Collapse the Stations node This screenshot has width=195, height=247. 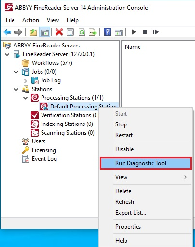(16, 89)
